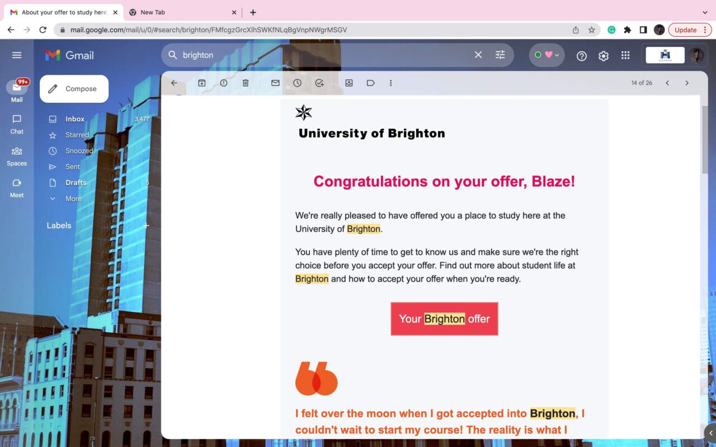Show search options filter sliders
Screen dimensions: 716x447
click(500, 55)
